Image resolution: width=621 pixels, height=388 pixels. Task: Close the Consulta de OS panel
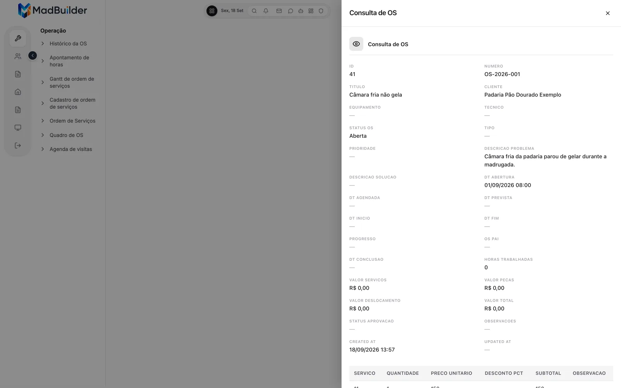click(x=608, y=13)
